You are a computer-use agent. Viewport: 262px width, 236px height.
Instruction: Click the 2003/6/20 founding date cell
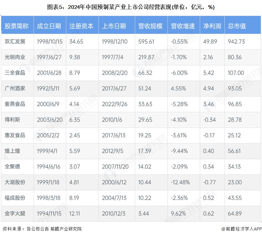pyautogui.click(x=50, y=120)
